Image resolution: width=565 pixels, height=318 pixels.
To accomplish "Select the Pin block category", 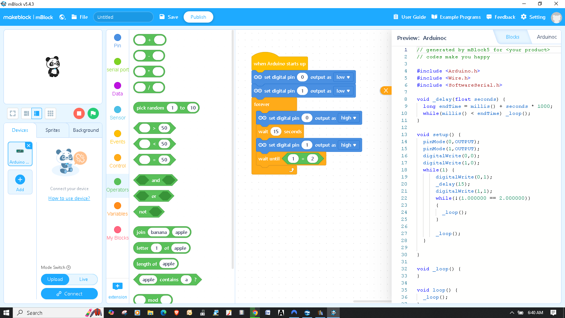I will click(118, 41).
